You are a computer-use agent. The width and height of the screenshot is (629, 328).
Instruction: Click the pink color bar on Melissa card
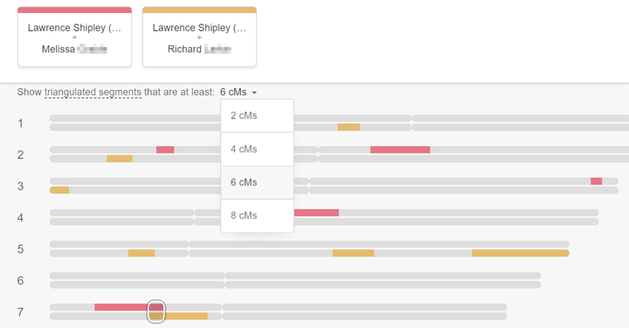74,10
